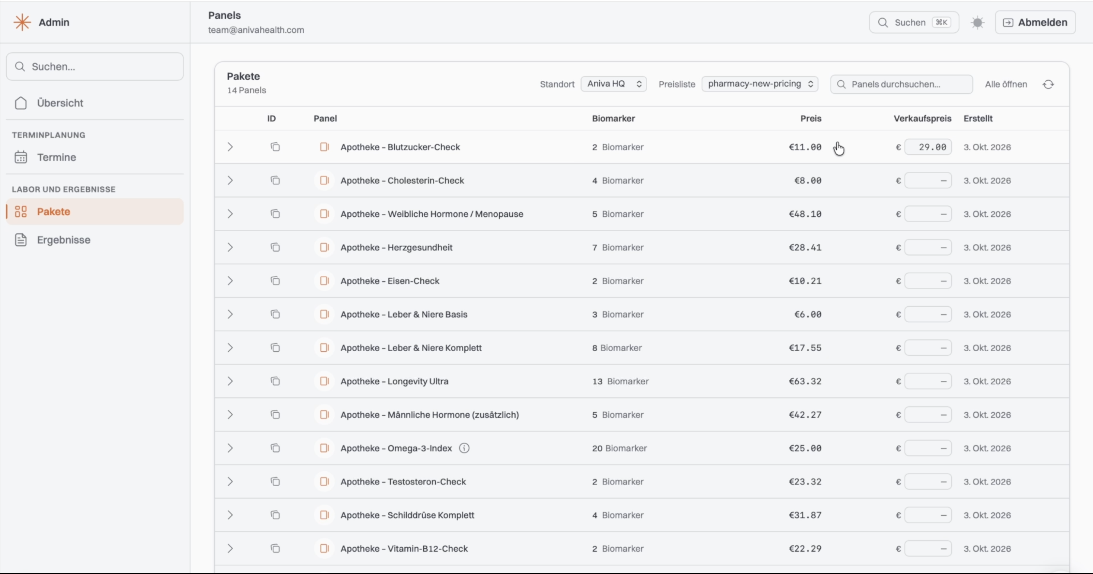This screenshot has height=574, width=1093.
Task: Focus the Panels durchsuchen search field
Action: coord(901,84)
